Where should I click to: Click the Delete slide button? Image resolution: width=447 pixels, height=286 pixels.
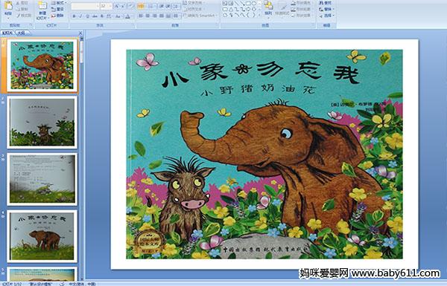point(58,16)
